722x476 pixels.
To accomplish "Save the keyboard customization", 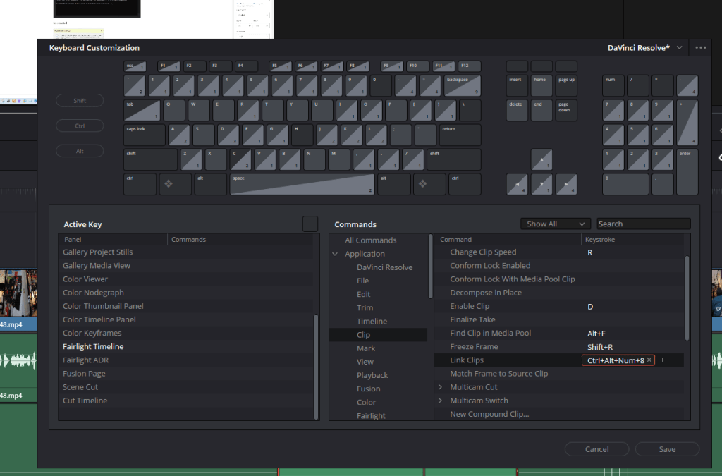I will pyautogui.click(x=667, y=448).
